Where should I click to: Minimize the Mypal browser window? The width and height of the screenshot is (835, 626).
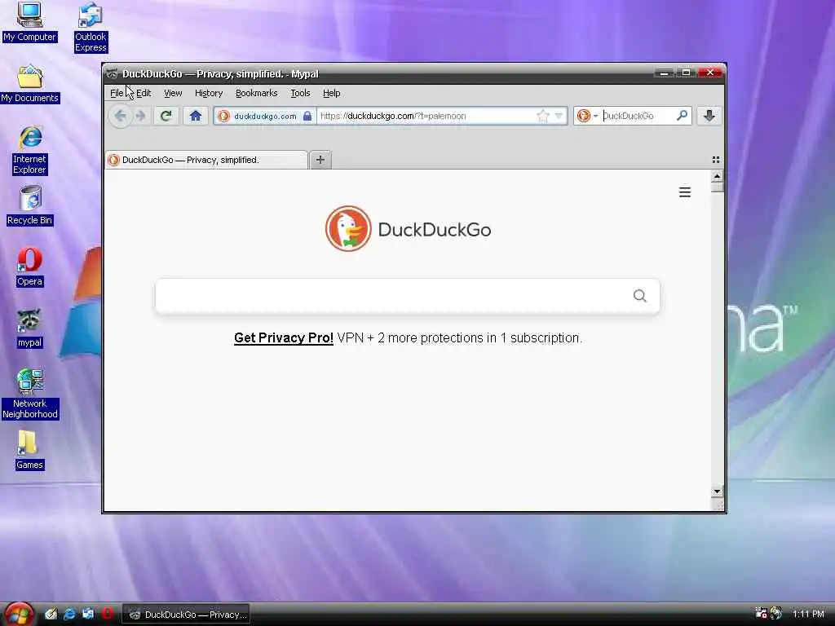coord(664,73)
